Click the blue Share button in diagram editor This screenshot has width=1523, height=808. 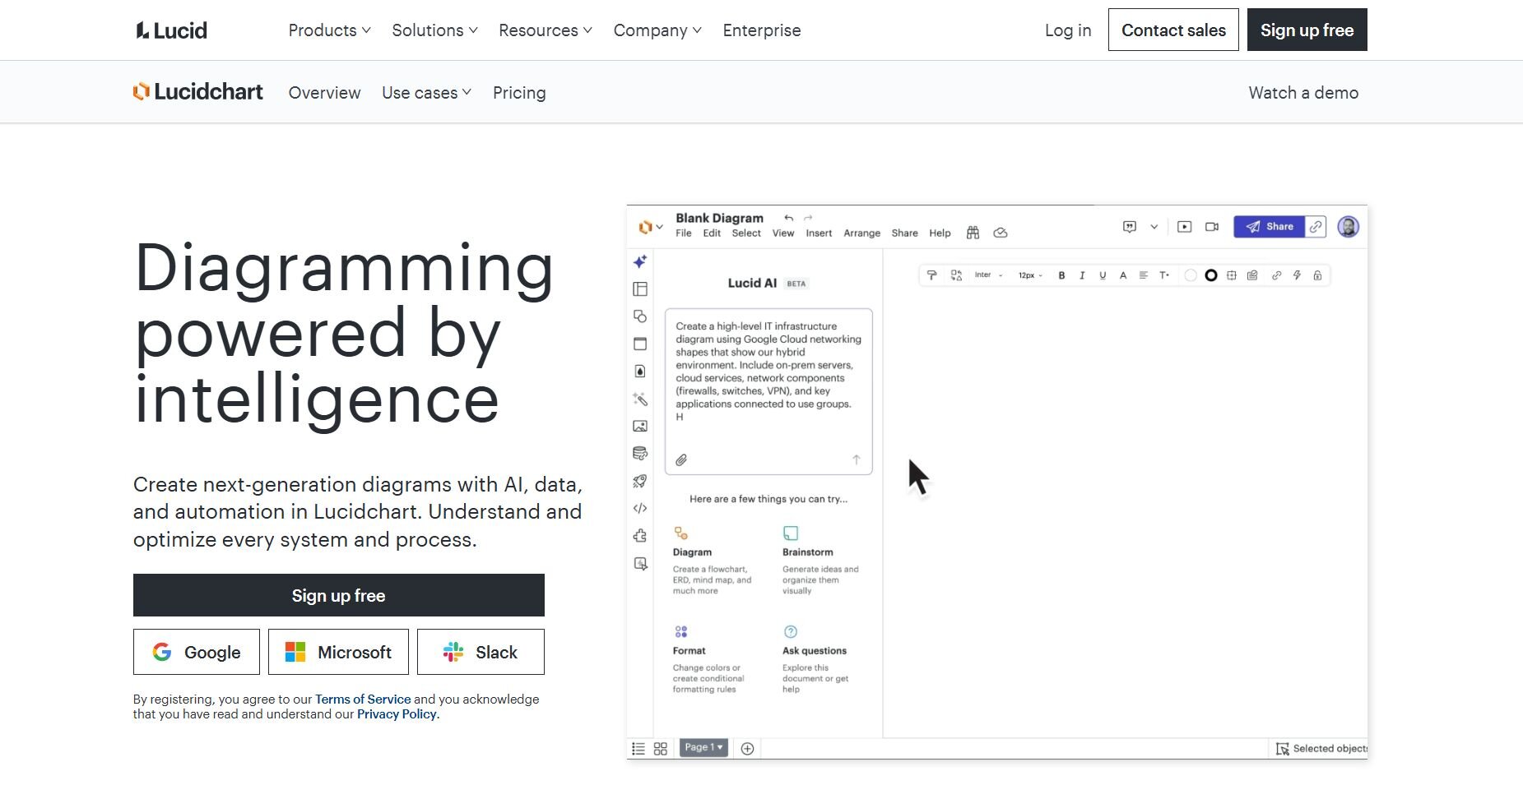[x=1270, y=227]
